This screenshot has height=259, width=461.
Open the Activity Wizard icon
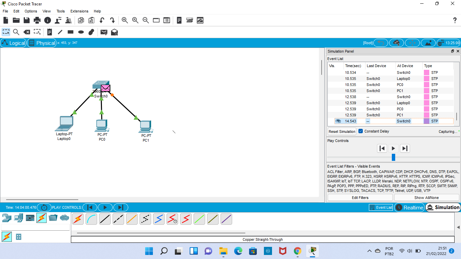point(58,20)
